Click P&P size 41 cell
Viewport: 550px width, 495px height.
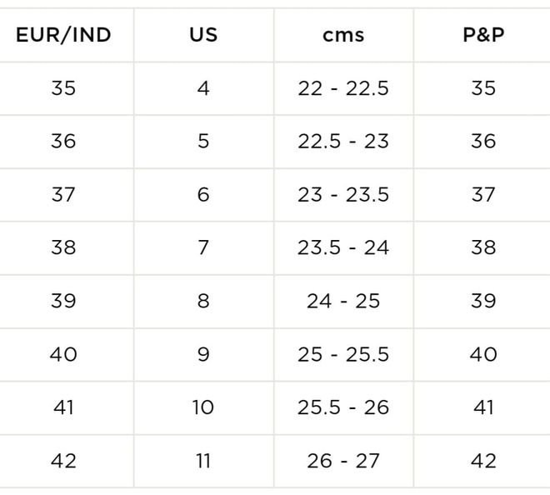click(483, 407)
